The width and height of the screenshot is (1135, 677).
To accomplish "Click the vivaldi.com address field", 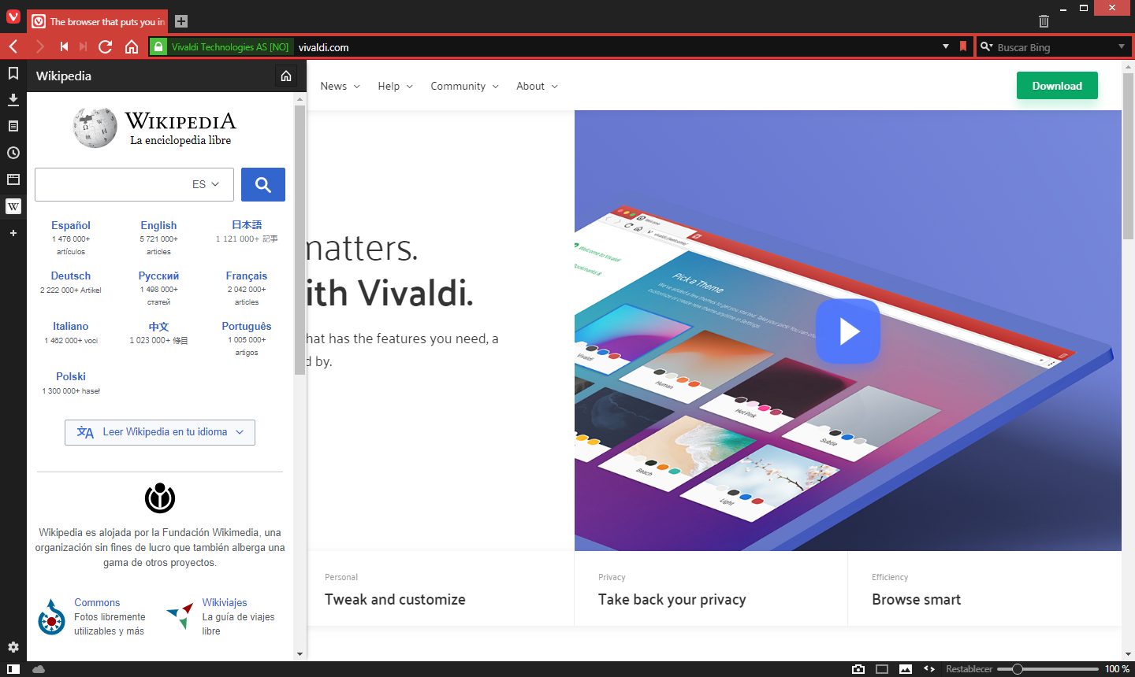I will 617,47.
